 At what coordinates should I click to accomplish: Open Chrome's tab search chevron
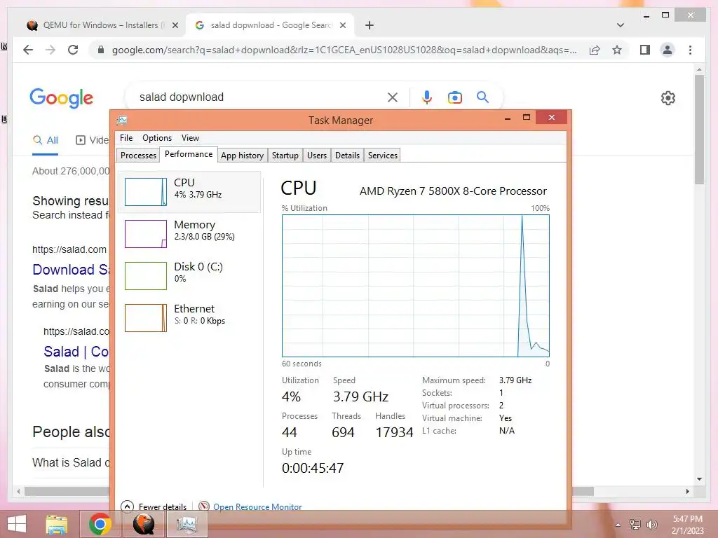click(621, 25)
